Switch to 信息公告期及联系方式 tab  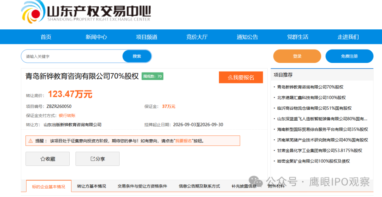tap(199, 186)
